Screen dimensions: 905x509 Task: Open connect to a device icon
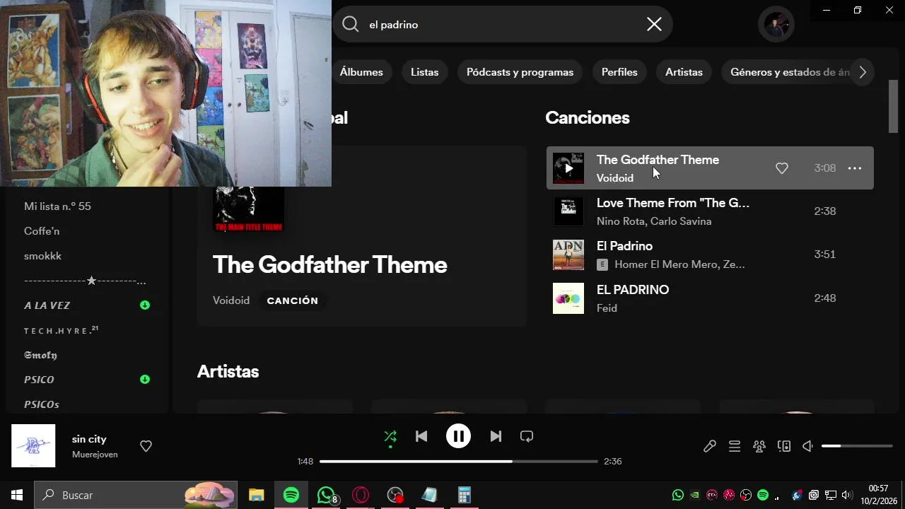(784, 446)
